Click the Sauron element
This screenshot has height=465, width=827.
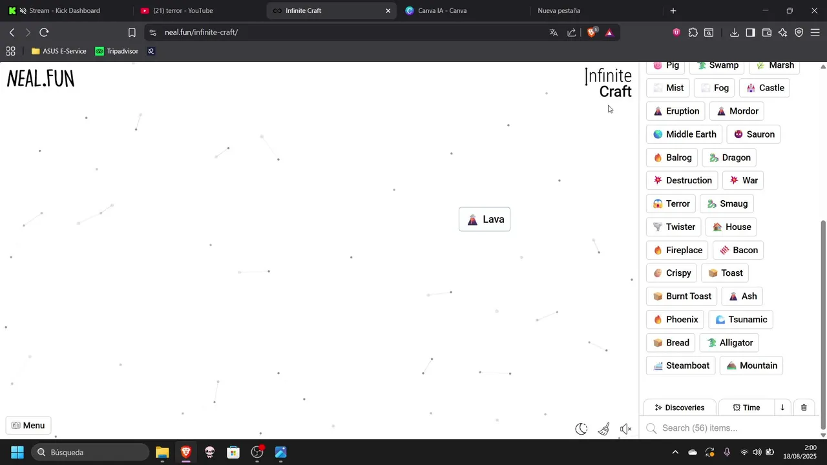(x=754, y=134)
